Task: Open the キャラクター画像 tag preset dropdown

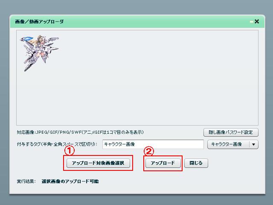Action: tap(228, 144)
